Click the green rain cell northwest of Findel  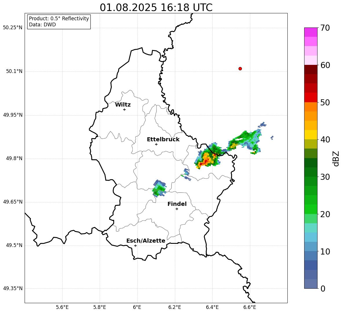[x=159, y=188]
